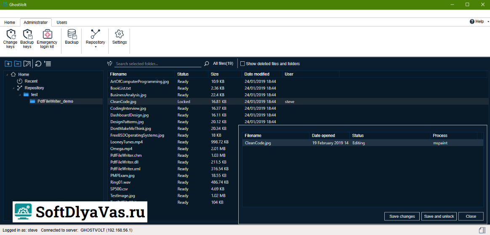Select Omega.mp4 file
The height and width of the screenshot is (235, 490).
pos(121,148)
